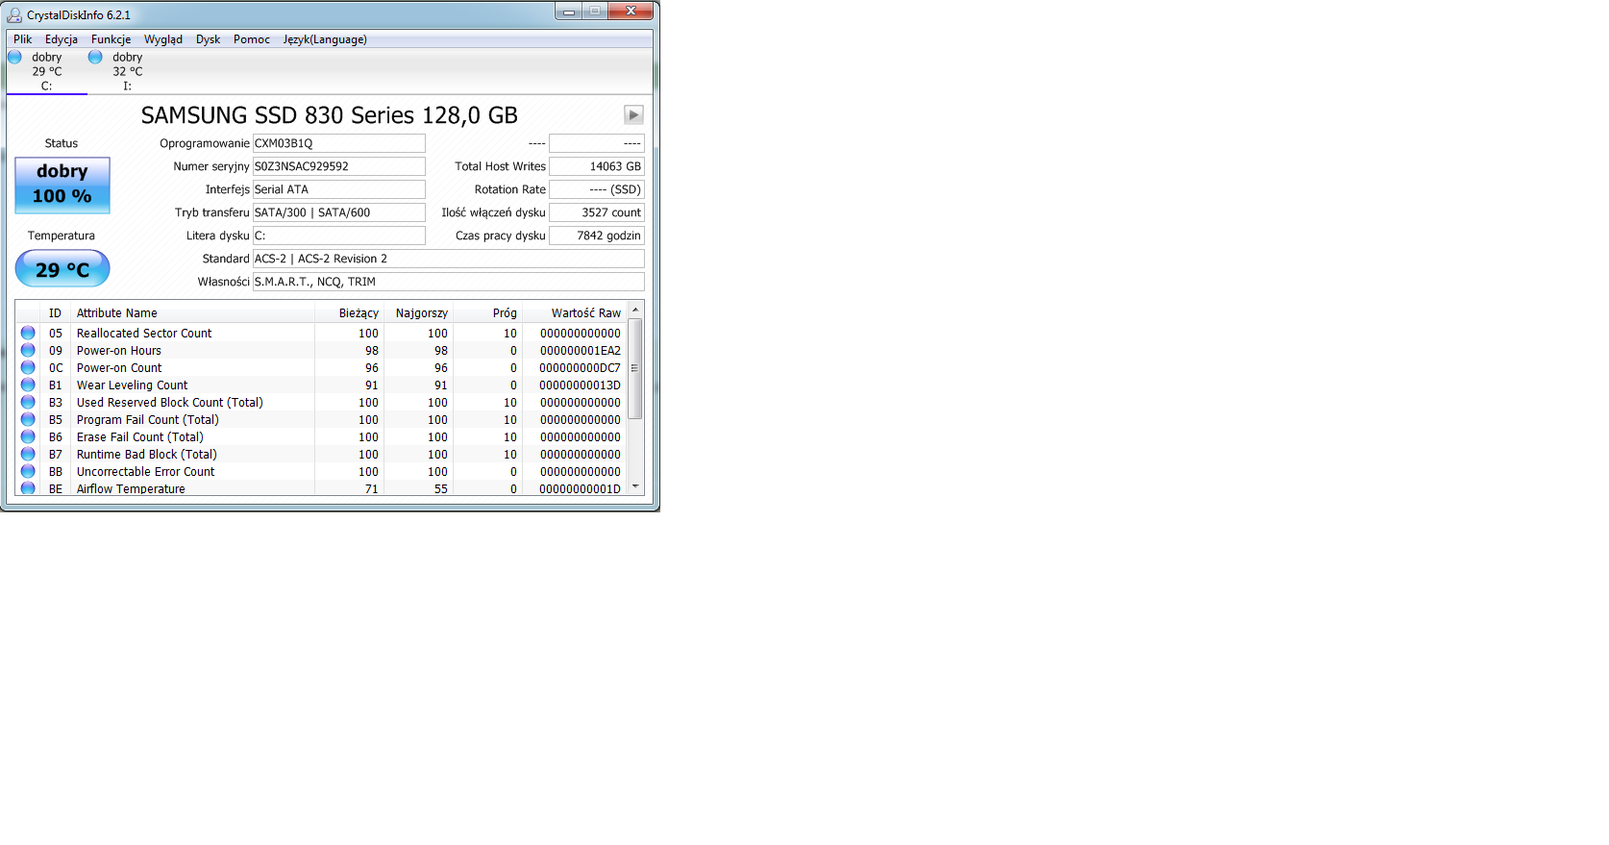Click the Oprogramowanie firmware field
The image size is (1609, 845).
338,143
